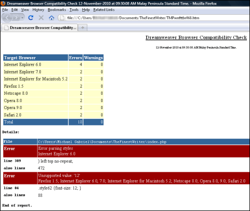This screenshot has width=250, height=211.
Task: Click the ') left top no-repeat;' code text
Action: click(x=56, y=161)
